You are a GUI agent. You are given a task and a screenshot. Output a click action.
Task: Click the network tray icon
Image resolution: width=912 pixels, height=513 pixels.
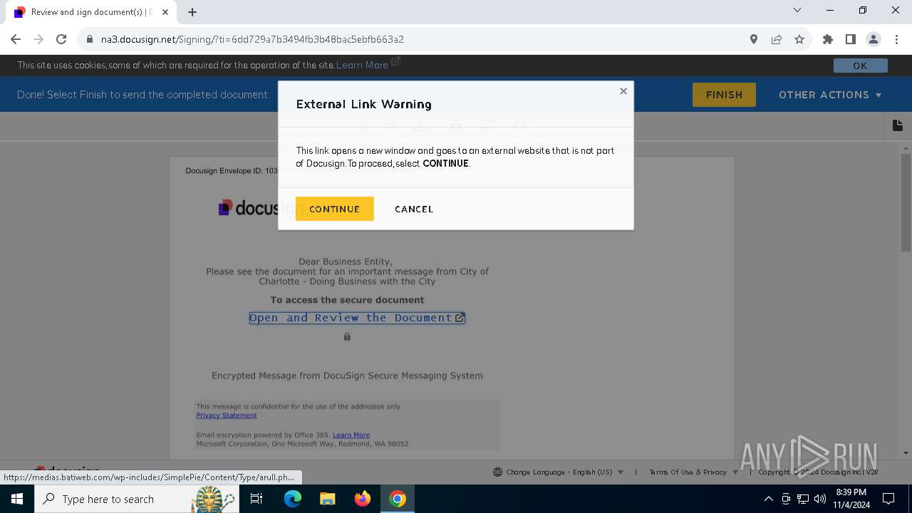coord(803,499)
